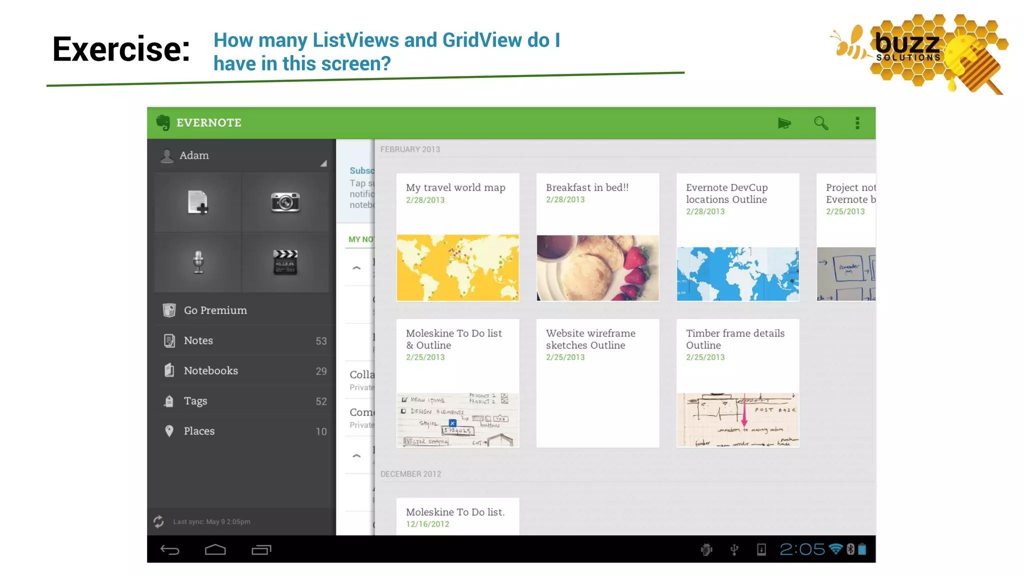Image resolution: width=1024 pixels, height=576 pixels.
Task: Create a new video note with clapperboard
Action: pos(285,262)
